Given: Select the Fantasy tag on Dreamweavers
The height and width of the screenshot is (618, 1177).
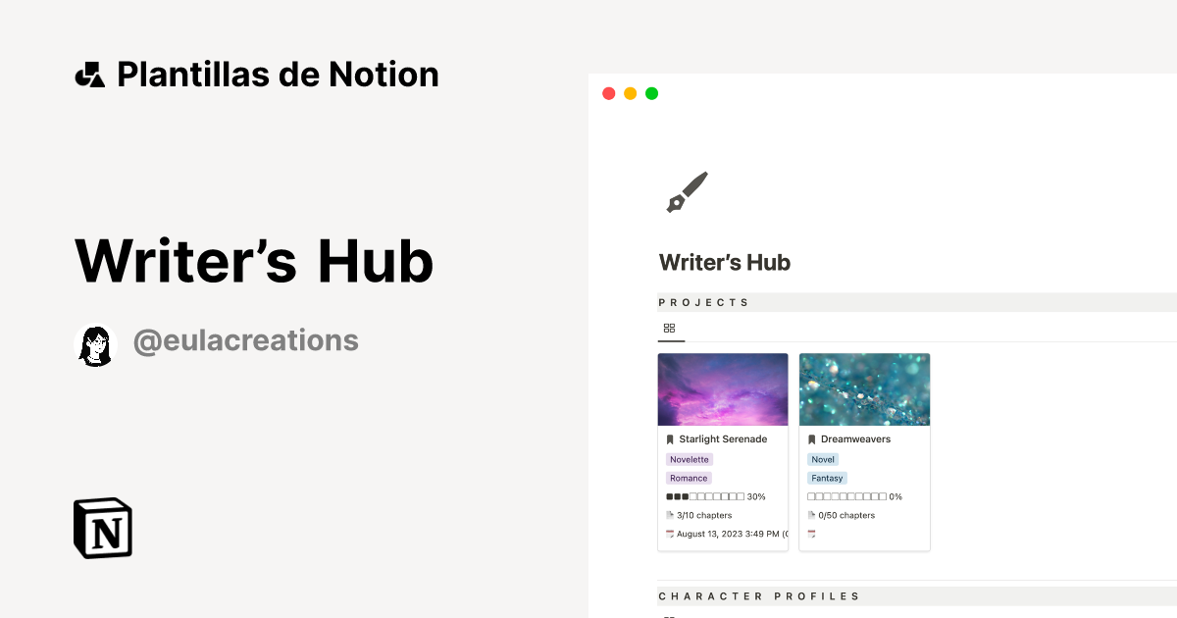Looking at the screenshot, I should pos(827,478).
